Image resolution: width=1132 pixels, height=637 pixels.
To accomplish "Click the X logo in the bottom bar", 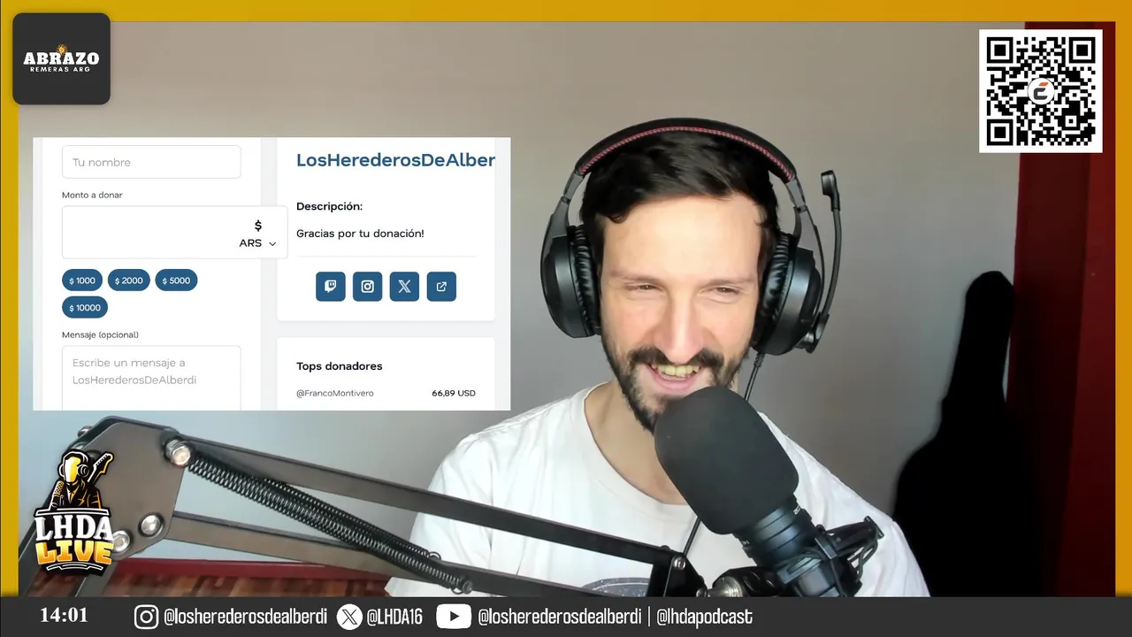I will tap(349, 617).
